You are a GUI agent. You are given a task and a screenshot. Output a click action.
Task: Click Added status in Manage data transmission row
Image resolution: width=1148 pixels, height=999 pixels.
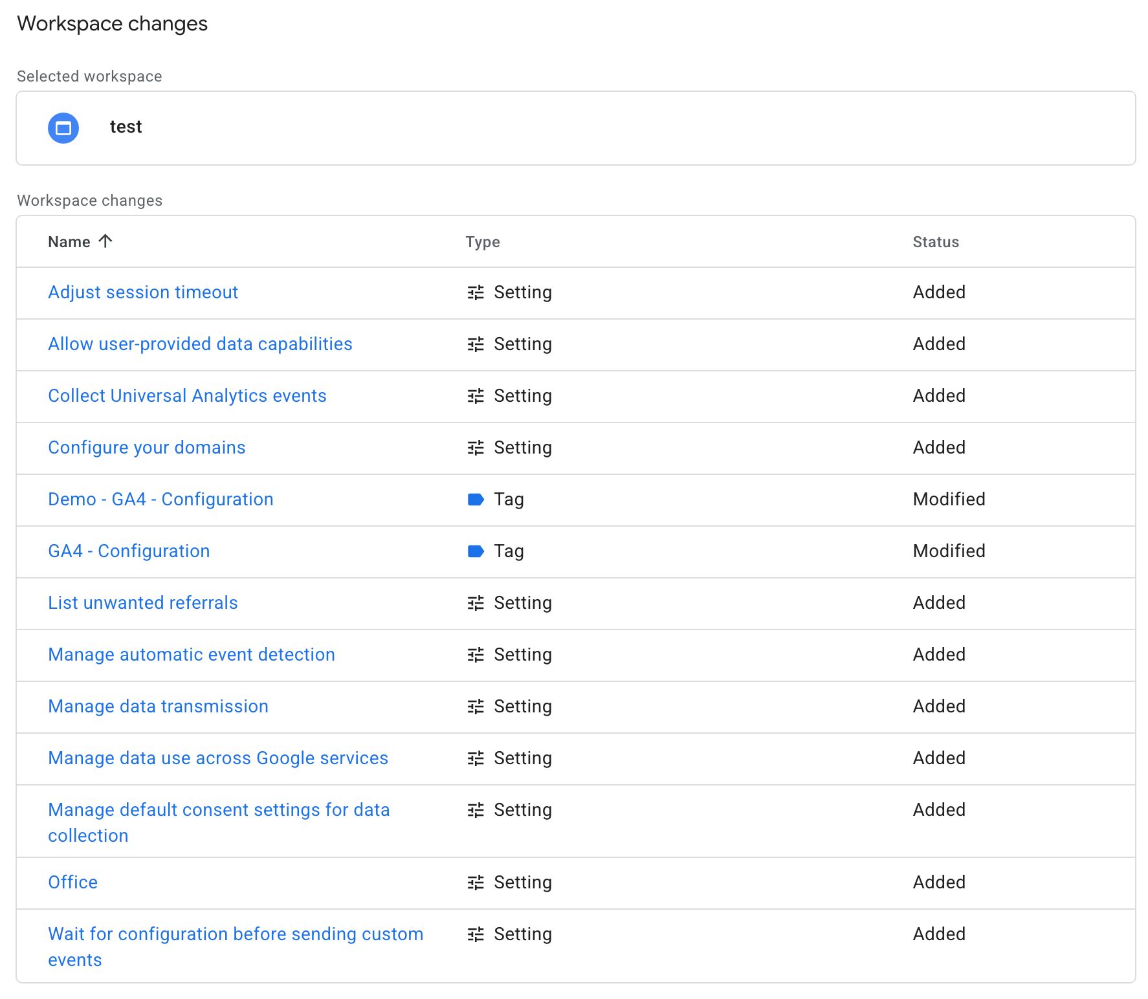point(939,707)
